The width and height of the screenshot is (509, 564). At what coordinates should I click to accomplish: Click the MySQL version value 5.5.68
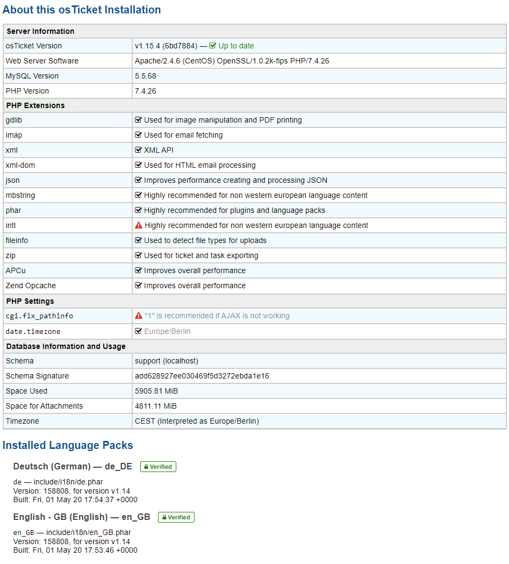click(146, 76)
